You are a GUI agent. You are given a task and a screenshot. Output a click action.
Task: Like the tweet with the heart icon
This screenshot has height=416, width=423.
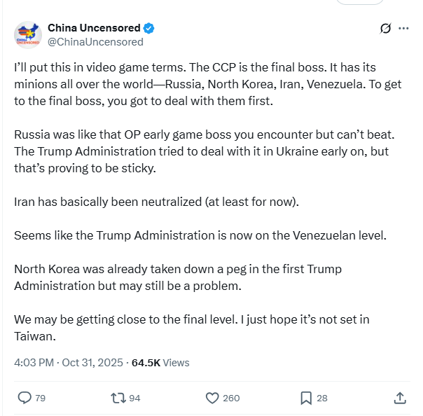(x=213, y=398)
